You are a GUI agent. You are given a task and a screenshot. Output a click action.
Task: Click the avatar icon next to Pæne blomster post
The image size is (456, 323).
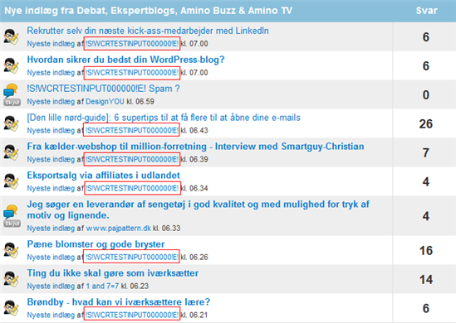point(11,250)
